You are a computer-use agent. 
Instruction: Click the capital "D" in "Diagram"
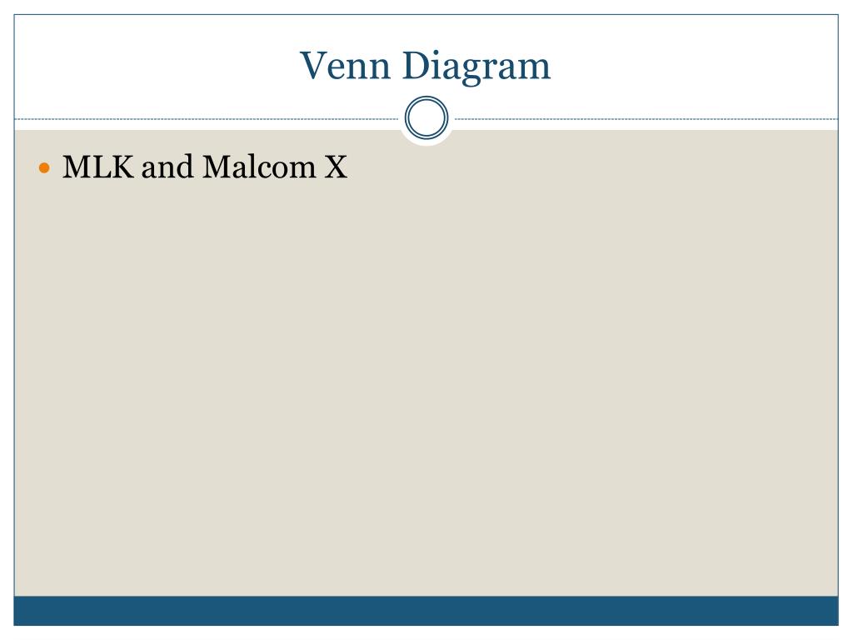417,65
